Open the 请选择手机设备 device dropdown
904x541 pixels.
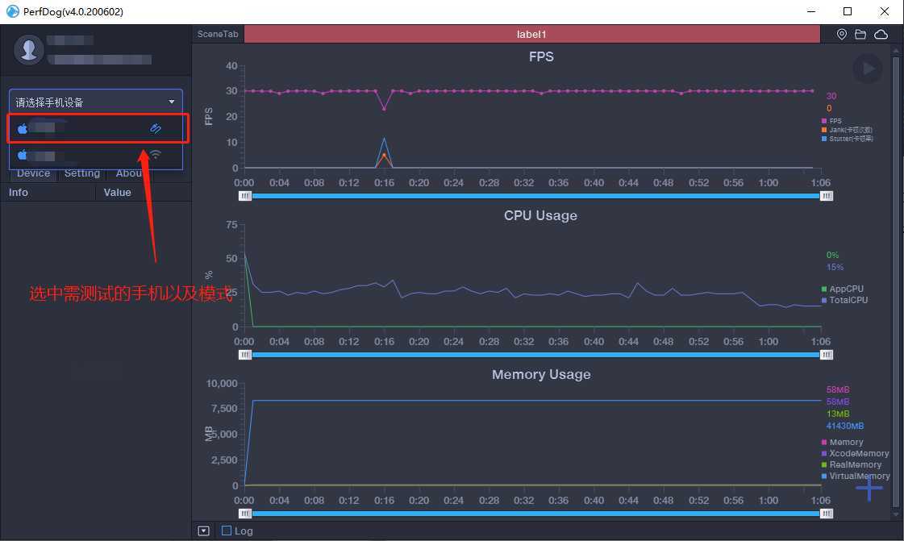(96, 102)
